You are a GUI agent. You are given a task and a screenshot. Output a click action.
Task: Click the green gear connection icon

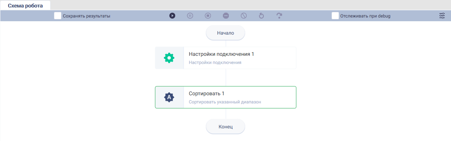click(169, 58)
